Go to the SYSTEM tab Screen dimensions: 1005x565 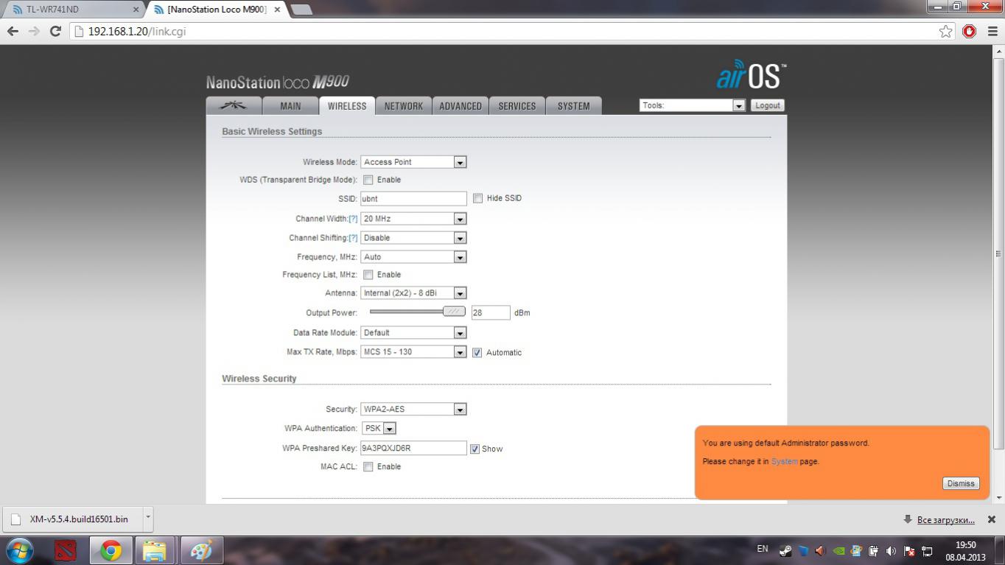[x=573, y=105]
